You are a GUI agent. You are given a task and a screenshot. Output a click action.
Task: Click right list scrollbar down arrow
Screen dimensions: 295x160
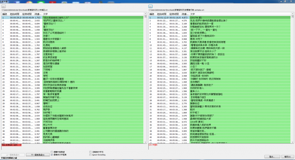pyautogui.click(x=292, y=142)
